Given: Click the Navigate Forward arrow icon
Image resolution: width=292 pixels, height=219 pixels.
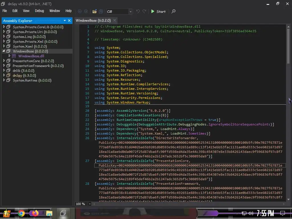Looking at the screenshot, I should tap(86, 11).
